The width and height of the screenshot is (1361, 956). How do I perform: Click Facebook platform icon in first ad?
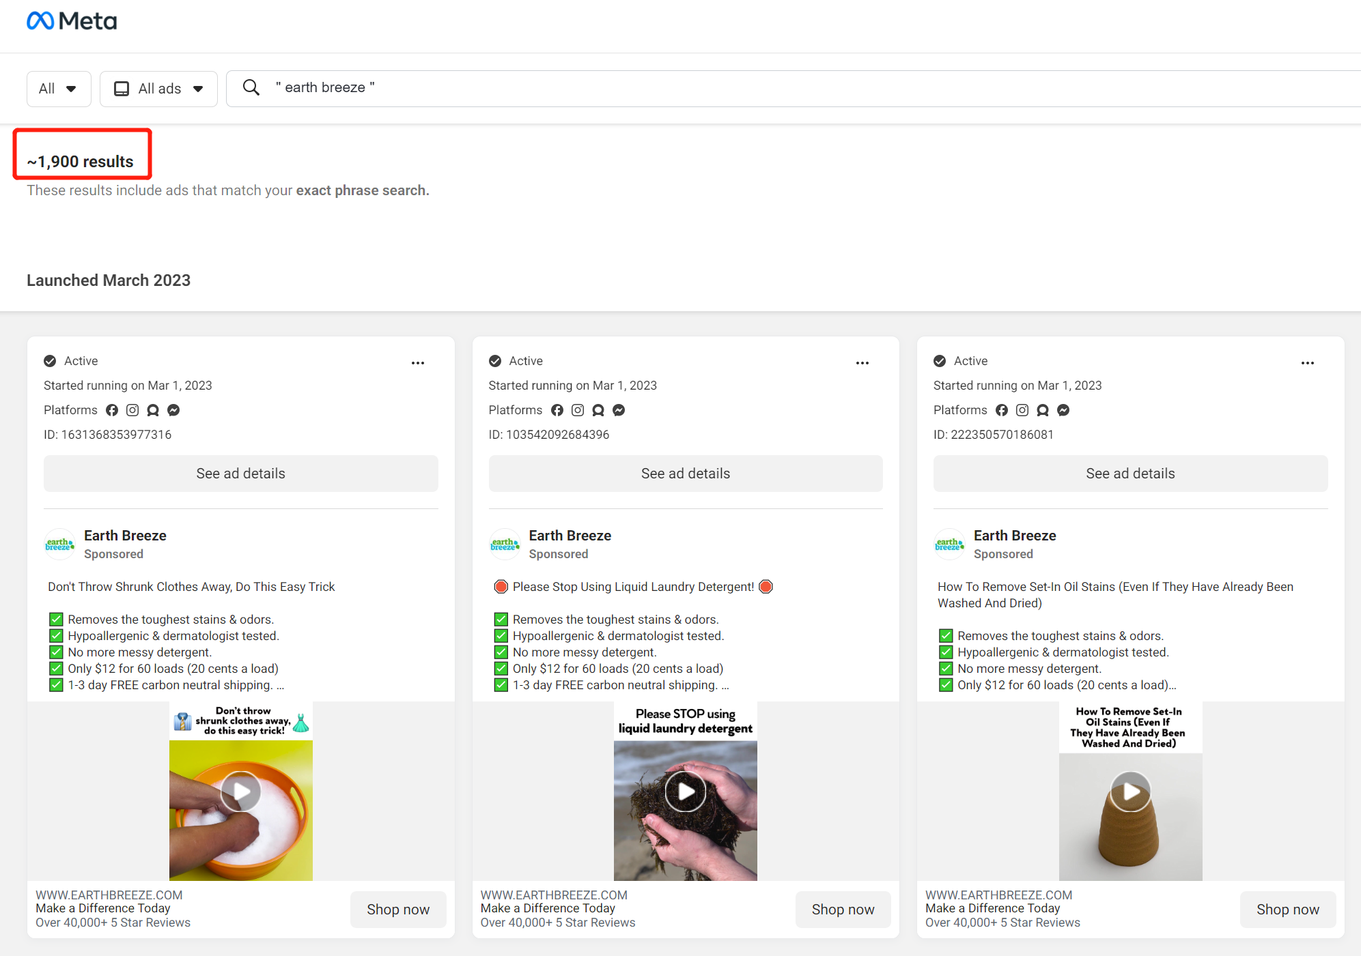[x=112, y=410]
